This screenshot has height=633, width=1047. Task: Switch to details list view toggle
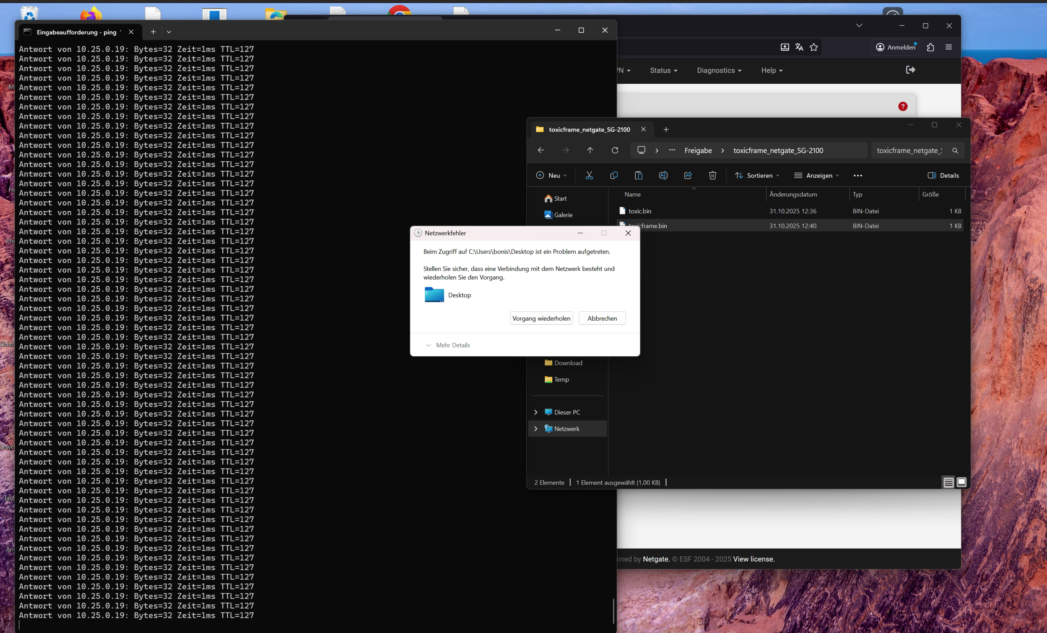pos(948,482)
